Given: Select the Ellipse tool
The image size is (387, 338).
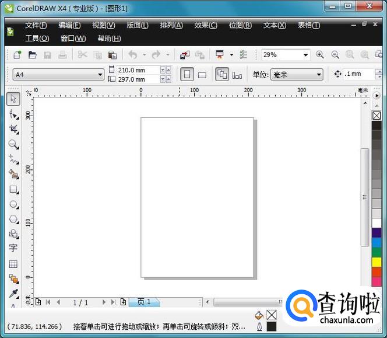Looking at the screenshot, I should [x=13, y=204].
